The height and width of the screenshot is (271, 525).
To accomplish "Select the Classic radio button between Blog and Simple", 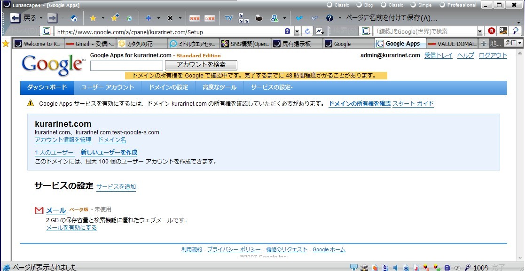I will [384, 5].
